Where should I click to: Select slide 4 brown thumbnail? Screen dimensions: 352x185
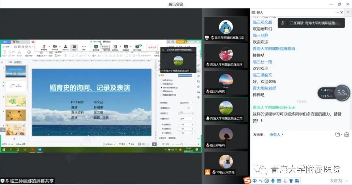[16, 115]
